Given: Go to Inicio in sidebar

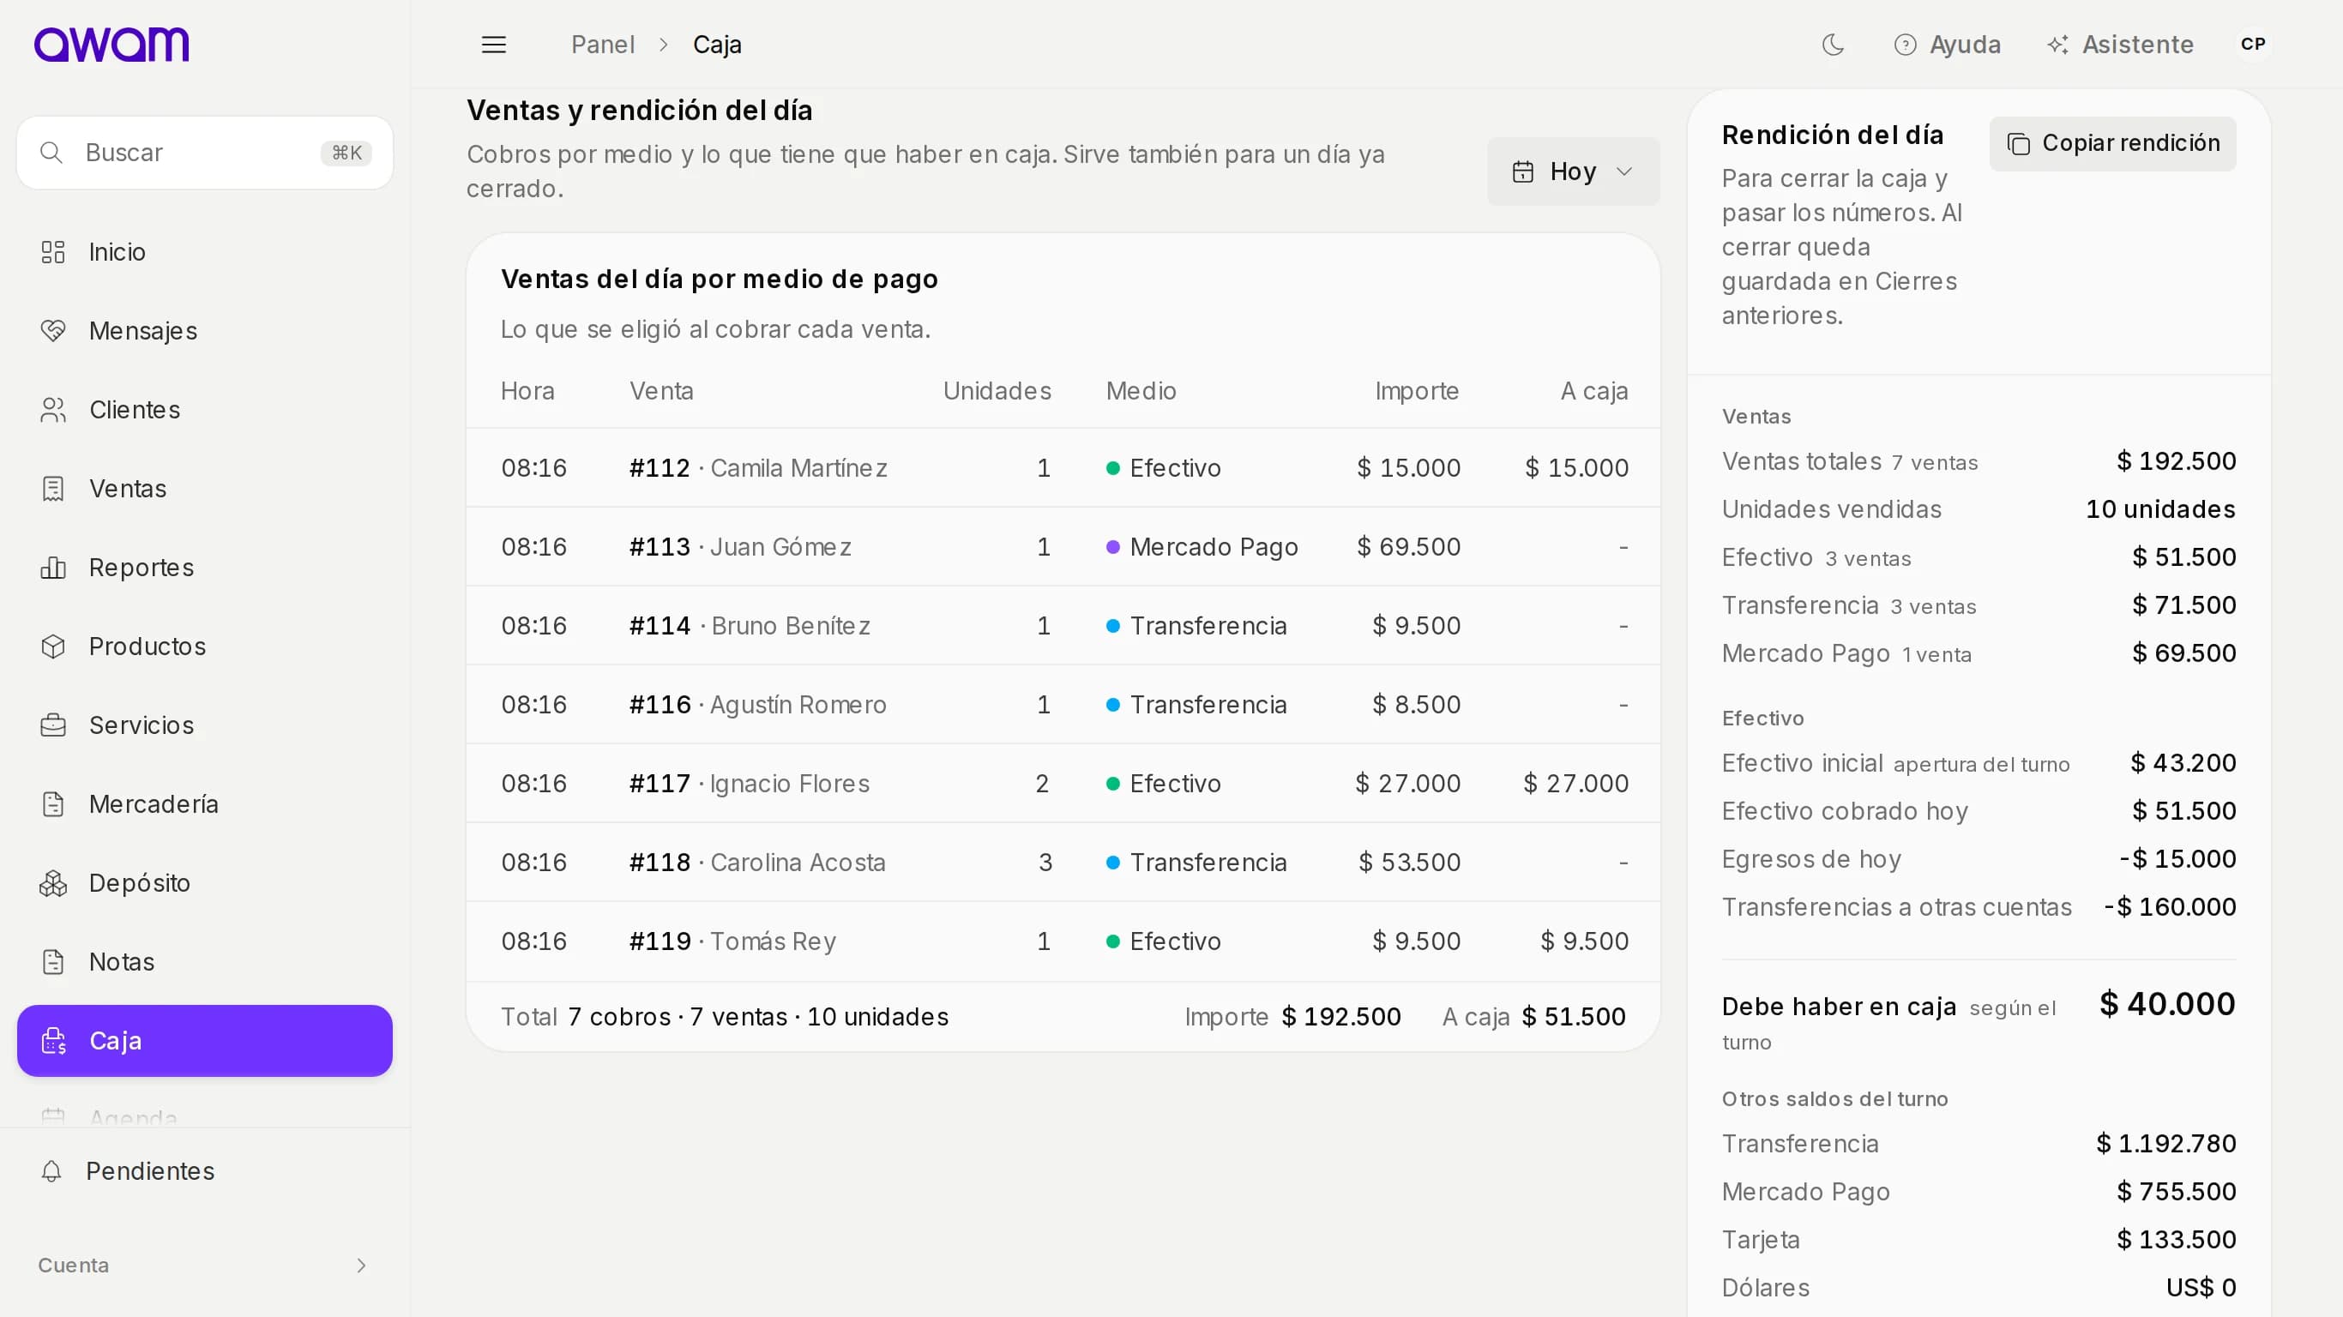Looking at the screenshot, I should point(205,252).
